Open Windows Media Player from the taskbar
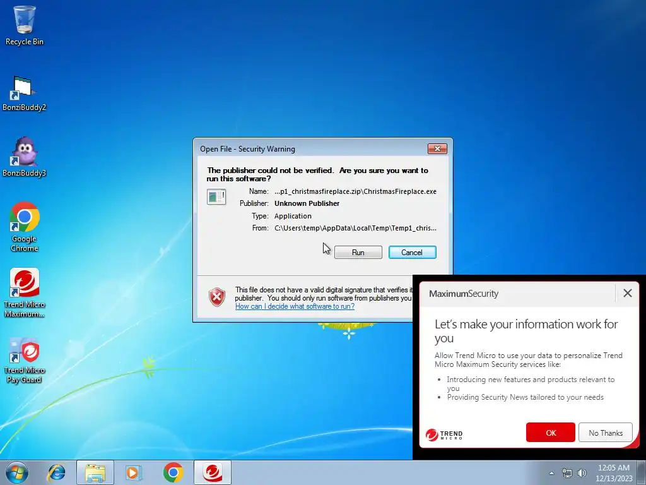The image size is (646, 485). (x=134, y=472)
